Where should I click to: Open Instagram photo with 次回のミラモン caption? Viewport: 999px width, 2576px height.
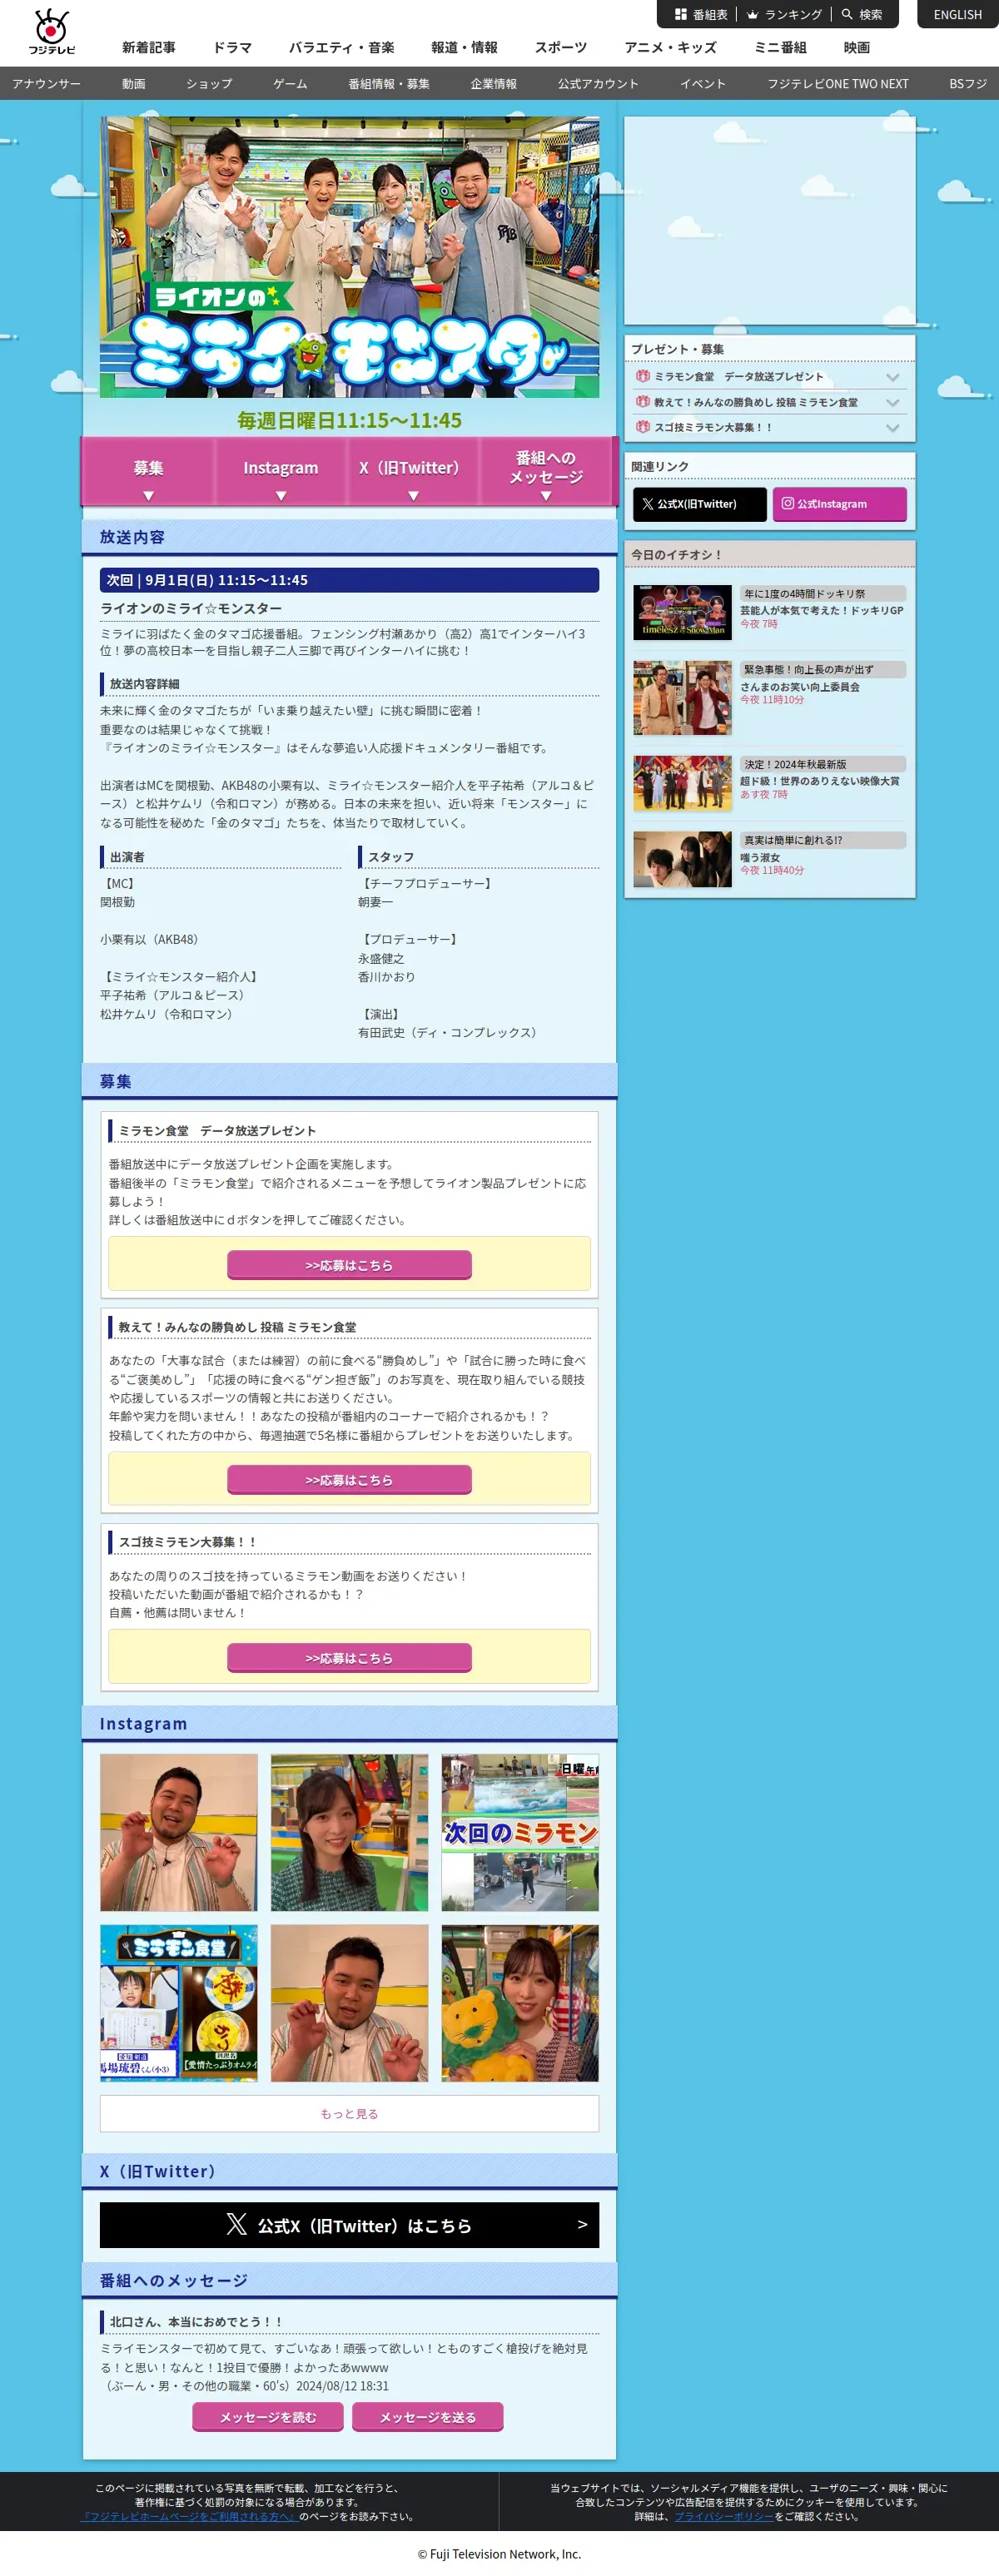[x=520, y=1832]
